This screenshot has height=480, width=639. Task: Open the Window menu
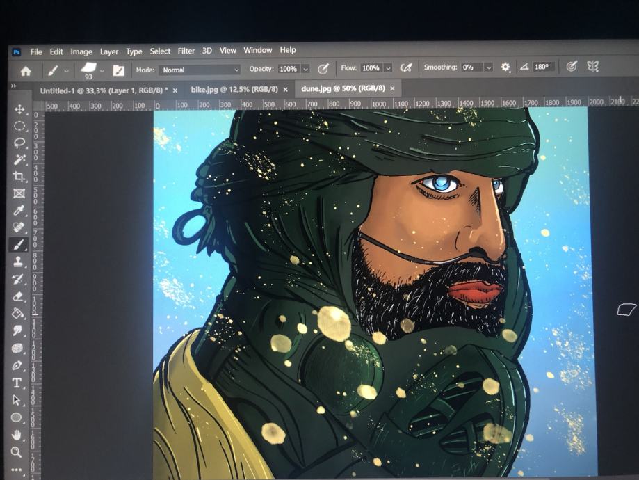(257, 50)
